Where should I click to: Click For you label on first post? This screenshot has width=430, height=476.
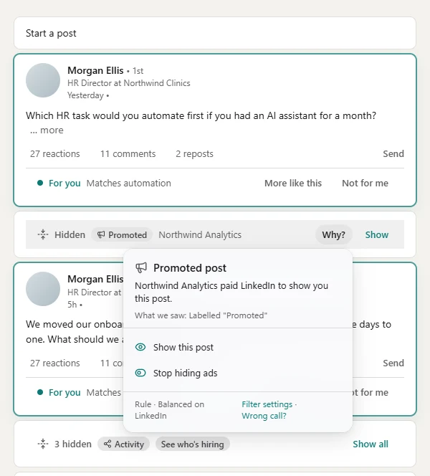point(64,184)
